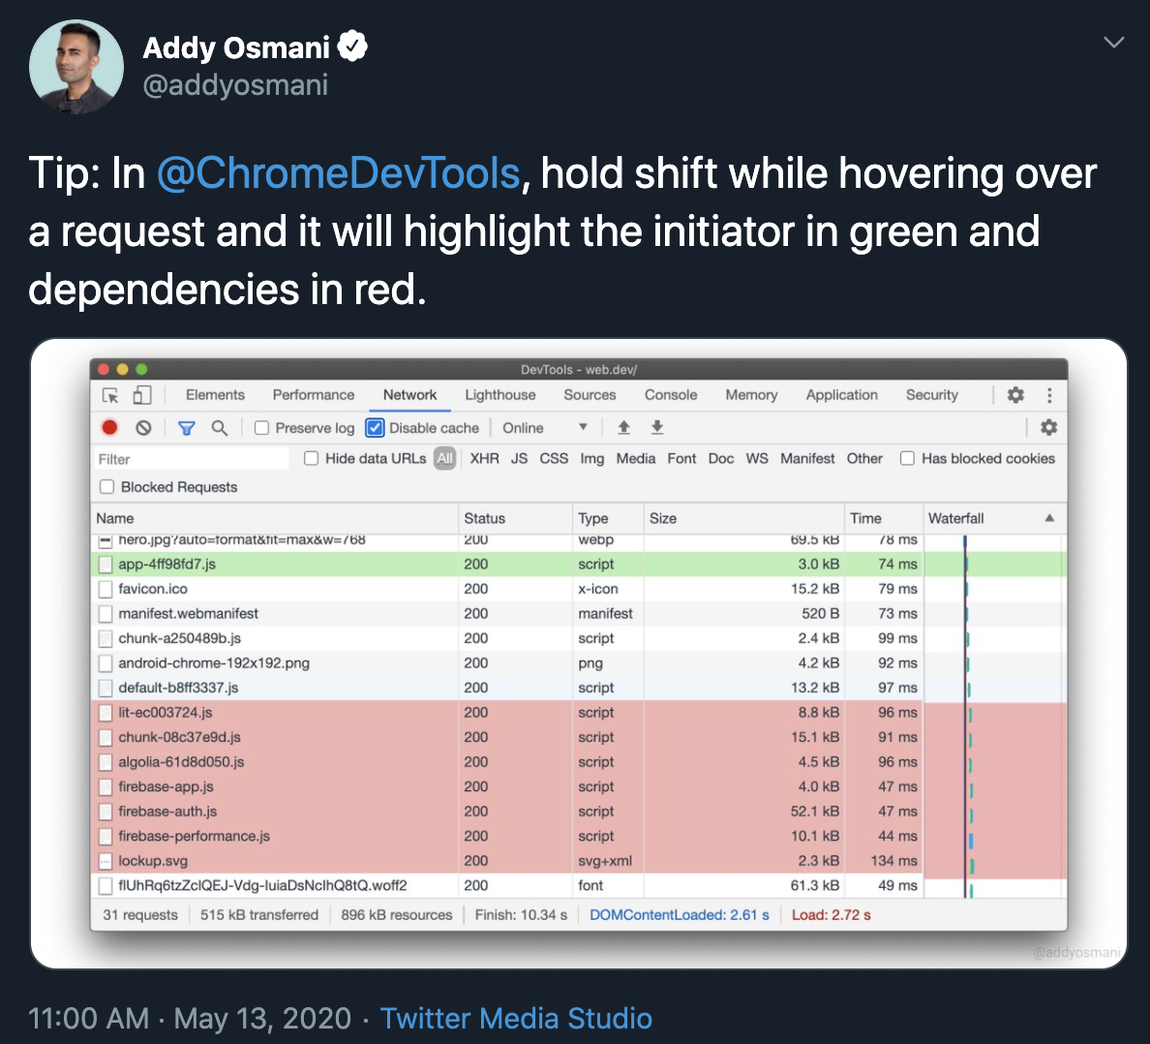The height and width of the screenshot is (1044, 1150).
Task: Click the Import HAR upload arrow icon
Action: pos(624,428)
